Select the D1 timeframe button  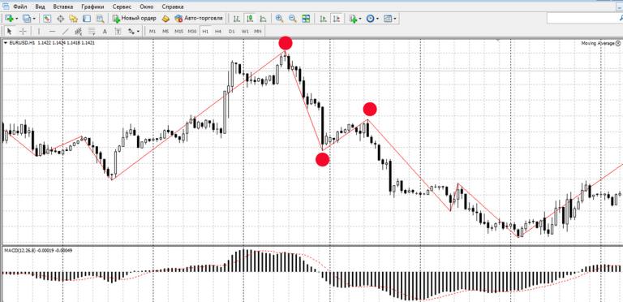pos(232,32)
